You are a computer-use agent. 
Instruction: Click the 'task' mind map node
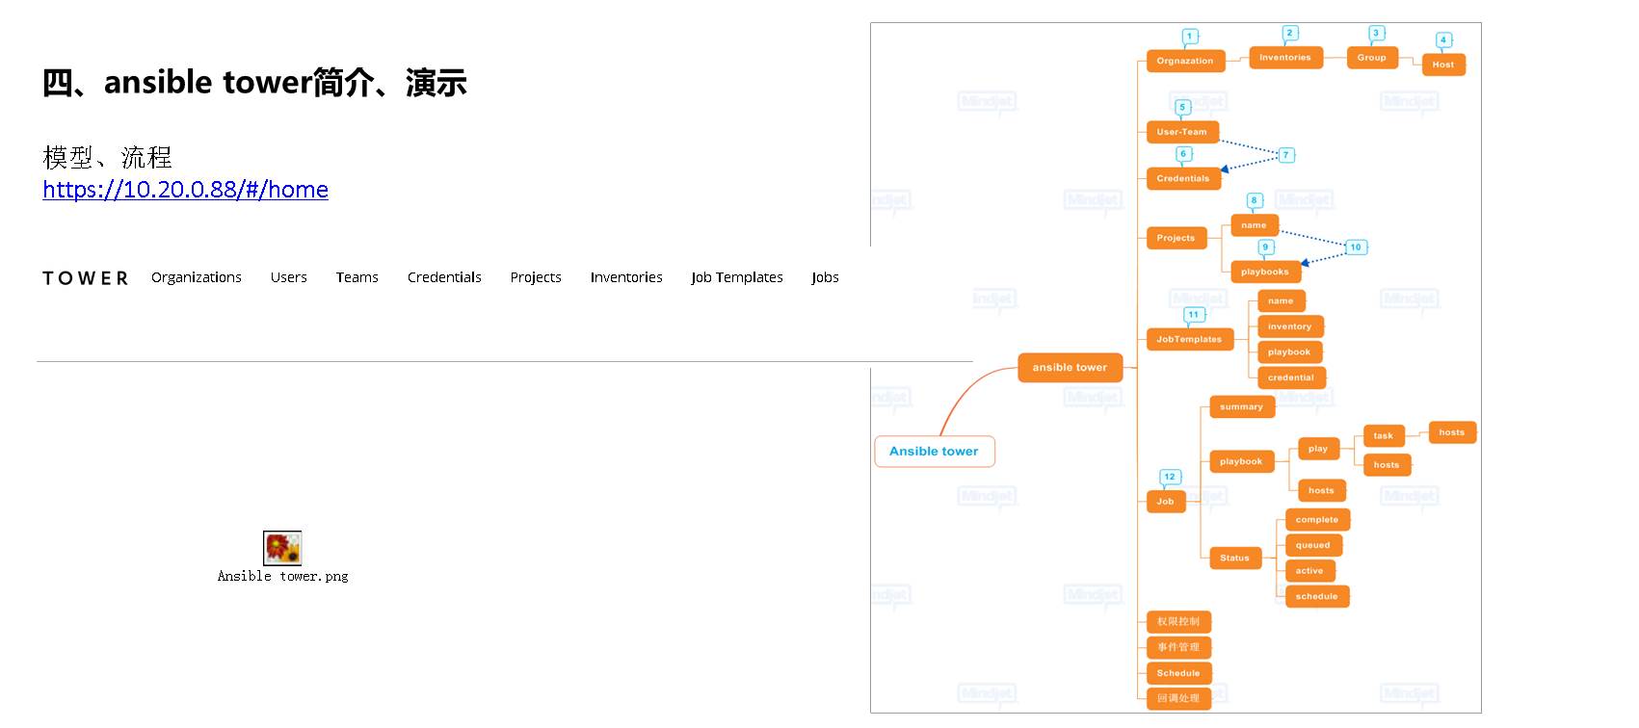pyautogui.click(x=1384, y=436)
